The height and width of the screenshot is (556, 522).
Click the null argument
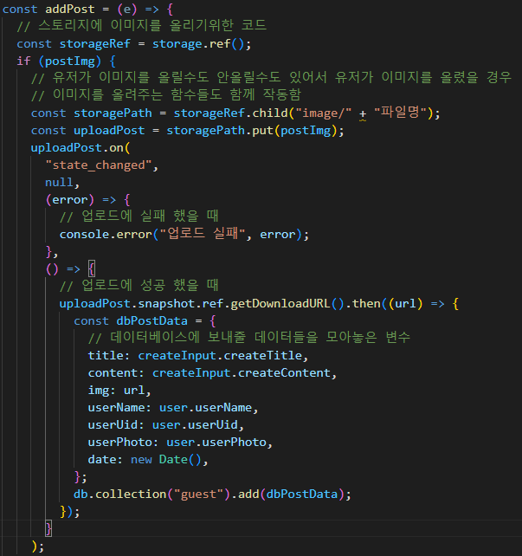pos(59,183)
